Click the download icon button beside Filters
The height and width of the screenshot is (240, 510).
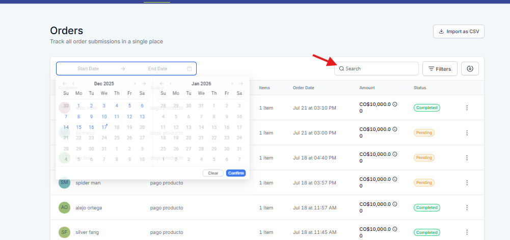point(470,69)
